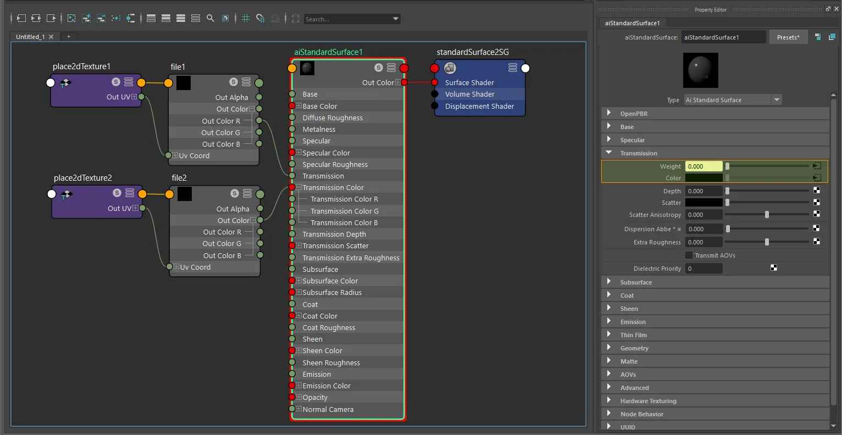
Task: Solo the file1 node with its S icon
Action: (x=234, y=82)
